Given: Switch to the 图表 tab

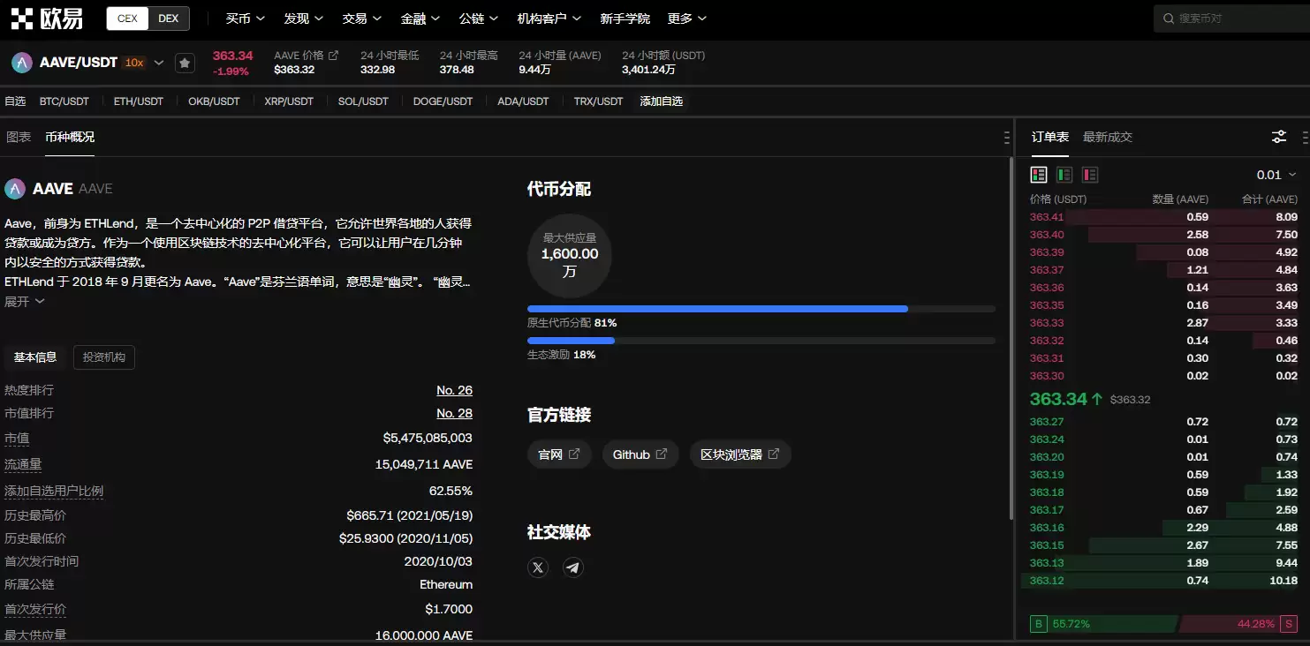Looking at the screenshot, I should pyautogui.click(x=19, y=137).
